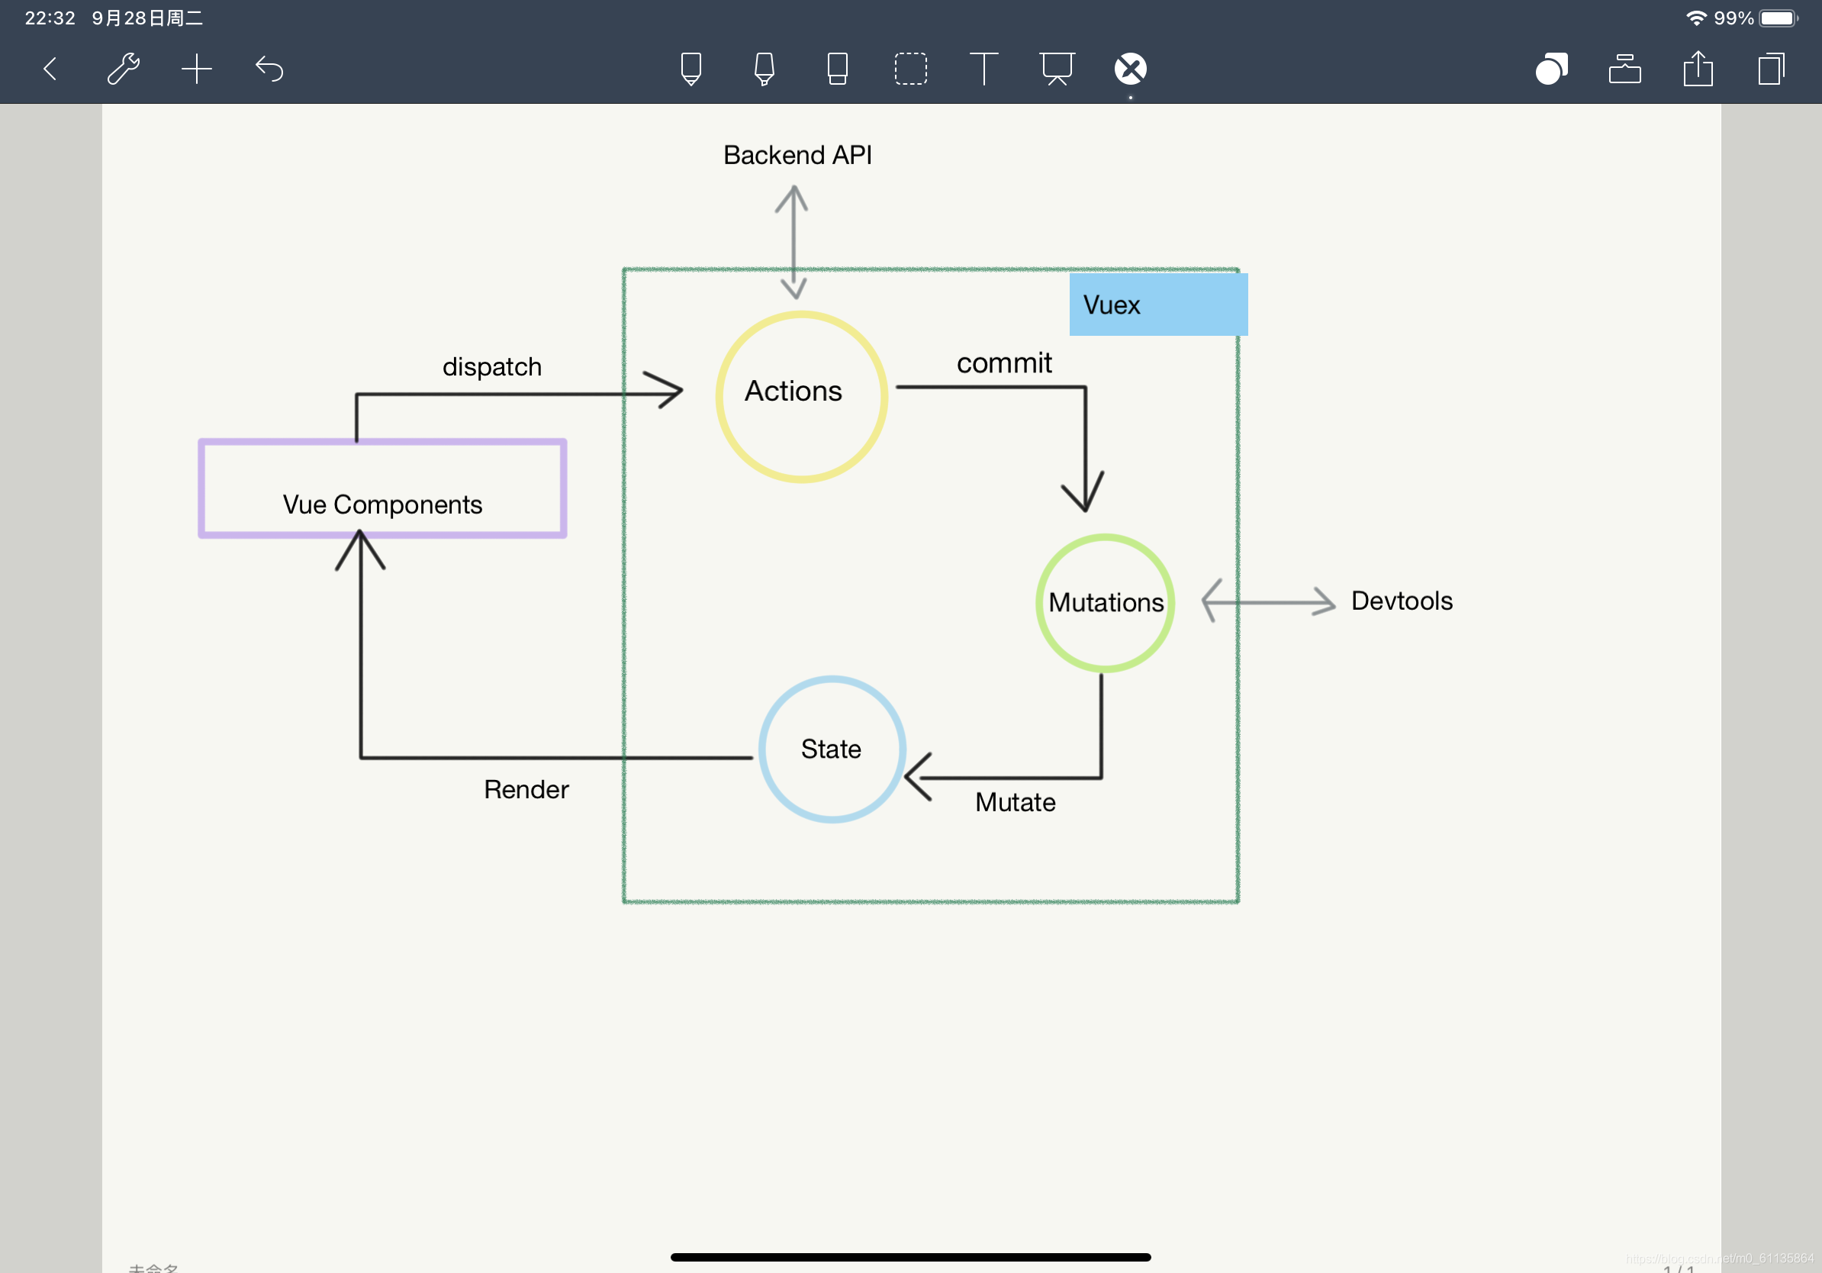Select the dashed selection tool
This screenshot has width=1822, height=1273.
click(x=911, y=69)
